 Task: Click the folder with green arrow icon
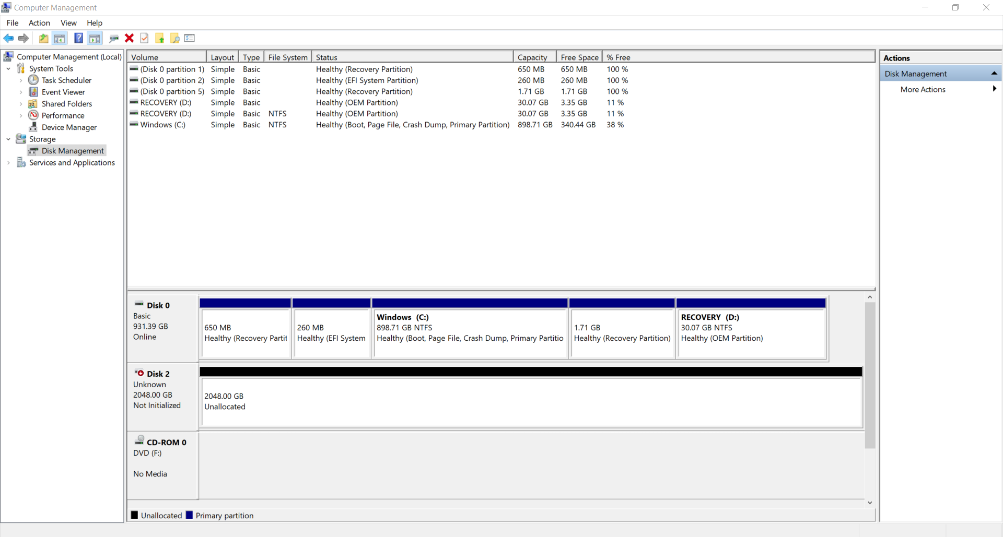[160, 38]
